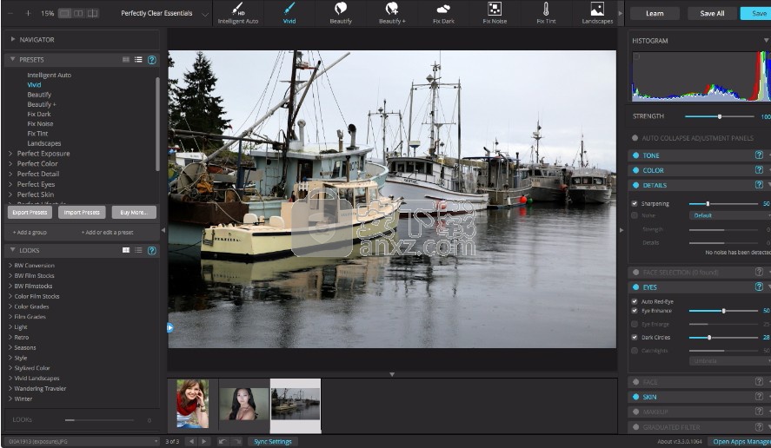The image size is (771, 448).
Task: Collapse the Presets panel
Action: point(13,59)
